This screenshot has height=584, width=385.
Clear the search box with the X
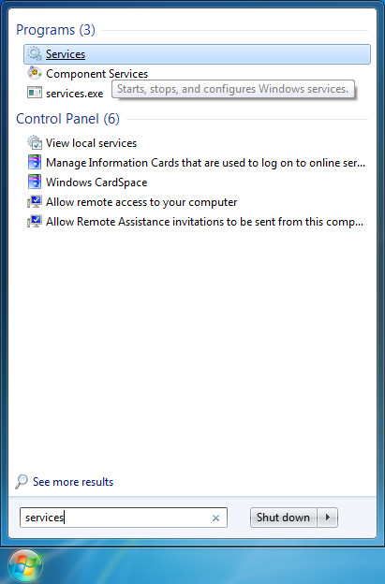215,518
